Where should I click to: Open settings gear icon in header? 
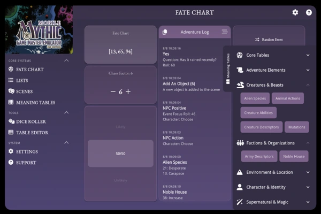pos(295,12)
